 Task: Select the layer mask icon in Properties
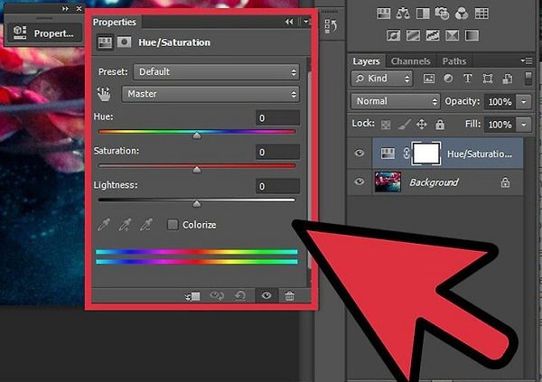[x=124, y=42]
